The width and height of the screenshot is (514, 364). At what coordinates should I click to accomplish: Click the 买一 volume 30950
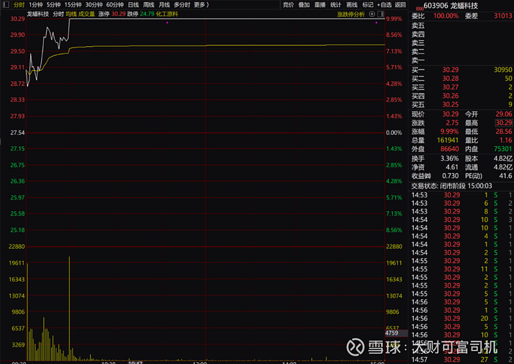click(x=503, y=69)
